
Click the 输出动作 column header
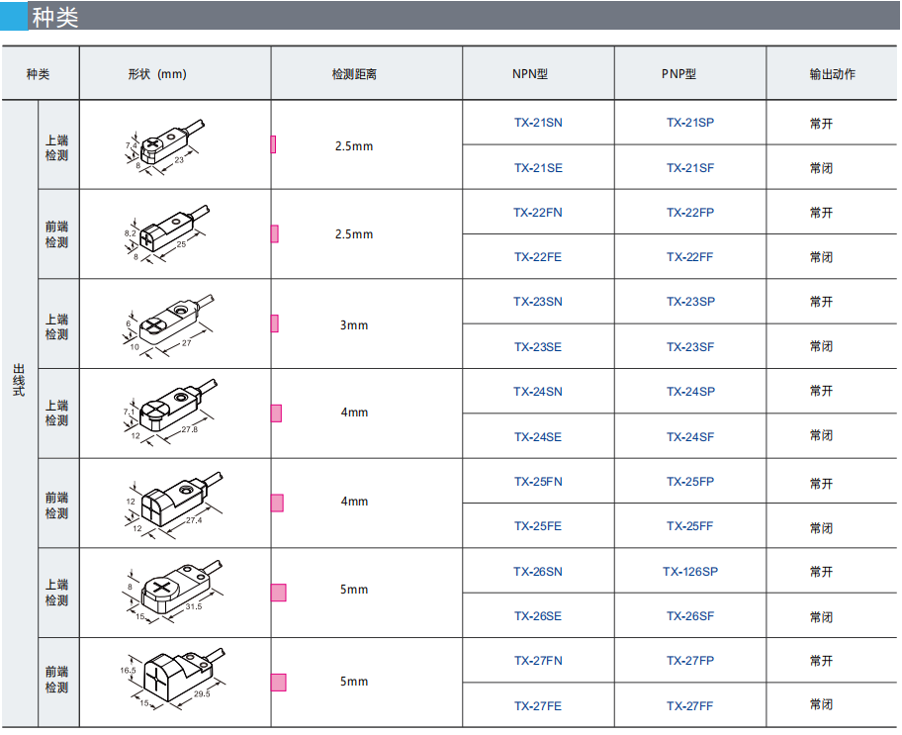[832, 74]
